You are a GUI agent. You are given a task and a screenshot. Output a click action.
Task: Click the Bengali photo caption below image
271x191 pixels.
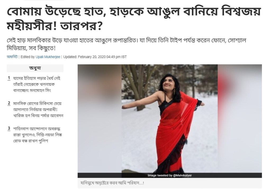[x=112, y=183]
